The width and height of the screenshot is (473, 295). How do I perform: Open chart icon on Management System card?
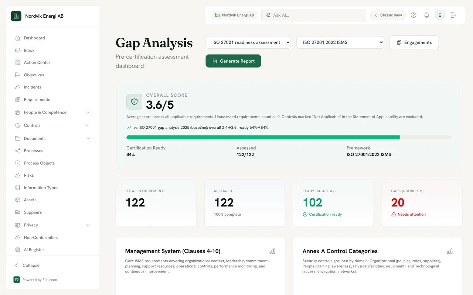[272, 251]
